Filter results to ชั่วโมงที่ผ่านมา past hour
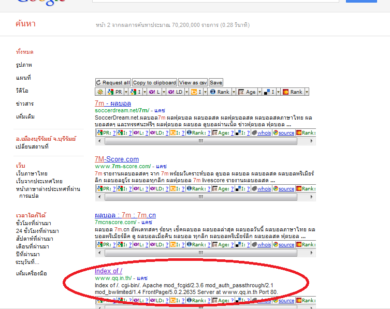Screen dimensions: 390x309 point(34,223)
